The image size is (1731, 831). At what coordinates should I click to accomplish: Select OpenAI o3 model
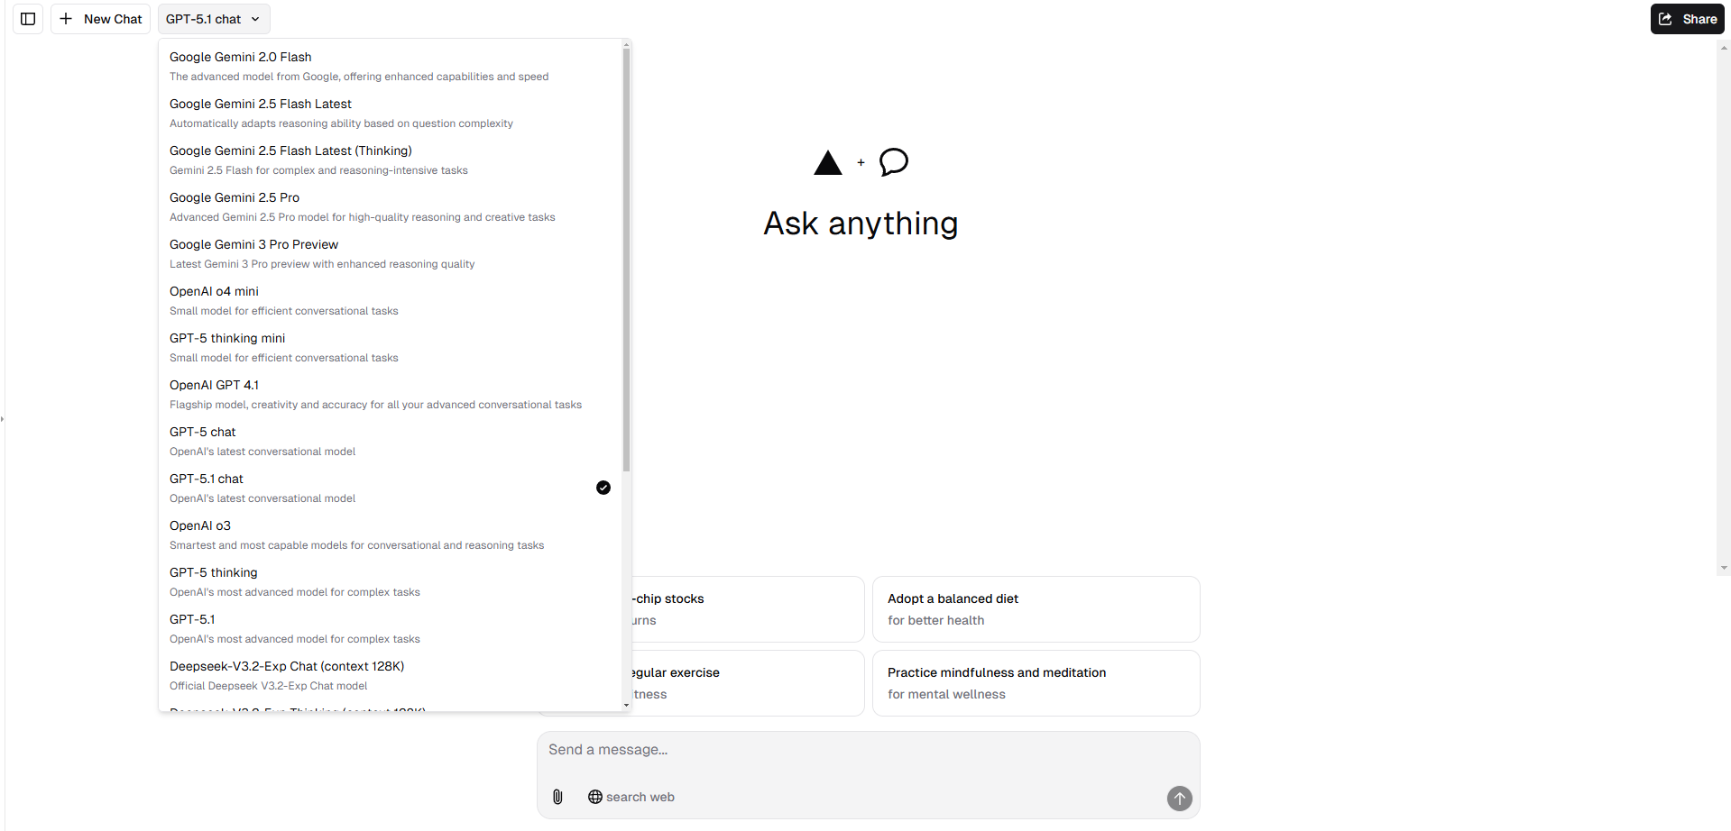[390, 534]
